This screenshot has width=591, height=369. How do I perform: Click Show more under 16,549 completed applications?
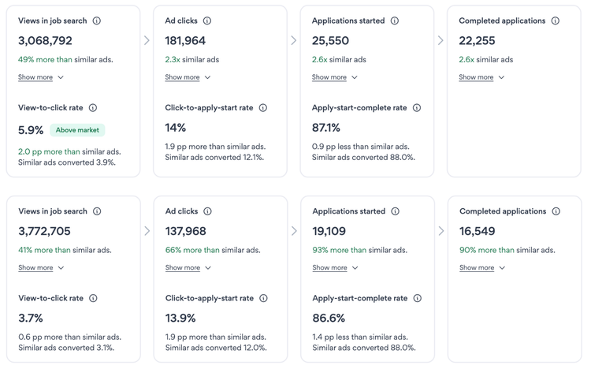[482, 268]
